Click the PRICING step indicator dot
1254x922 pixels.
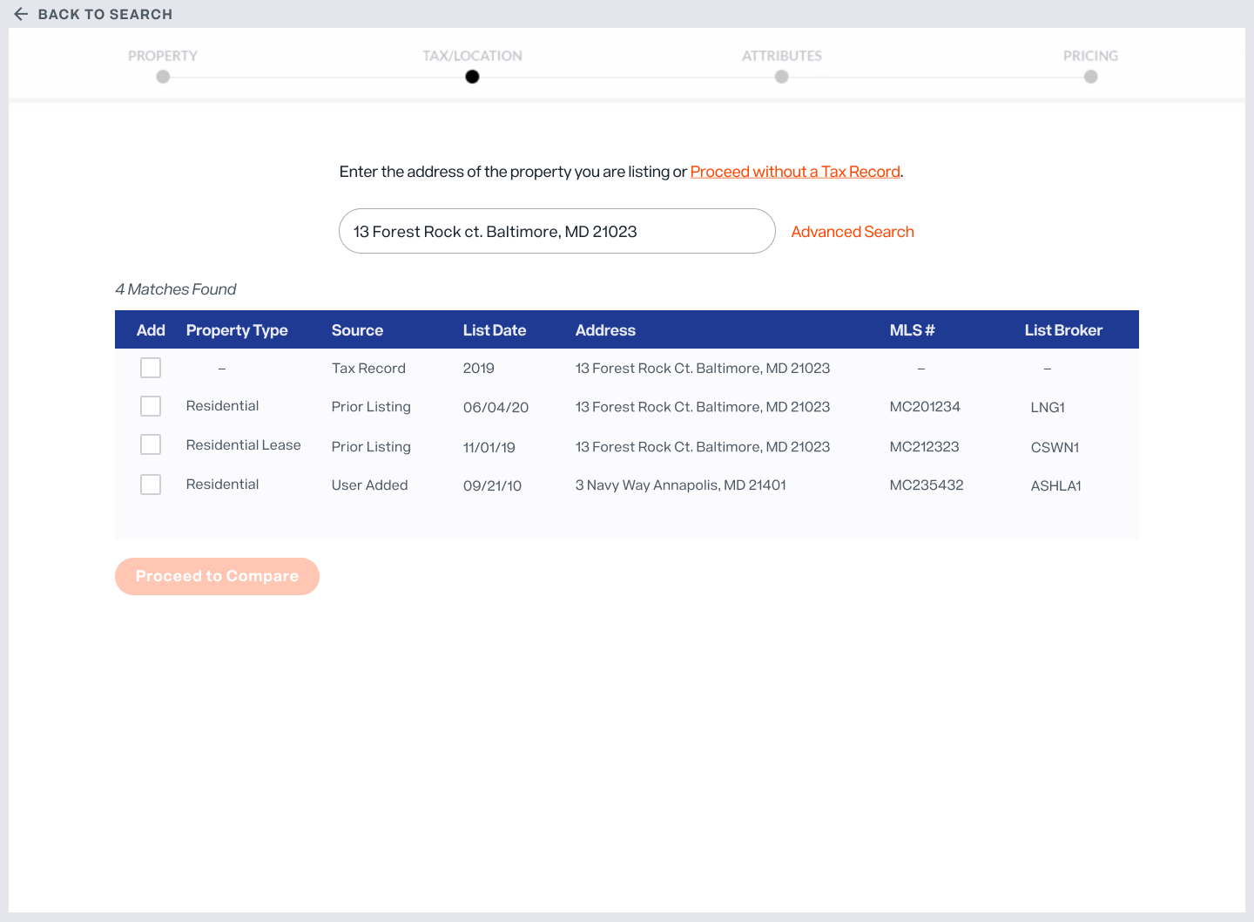(1090, 76)
